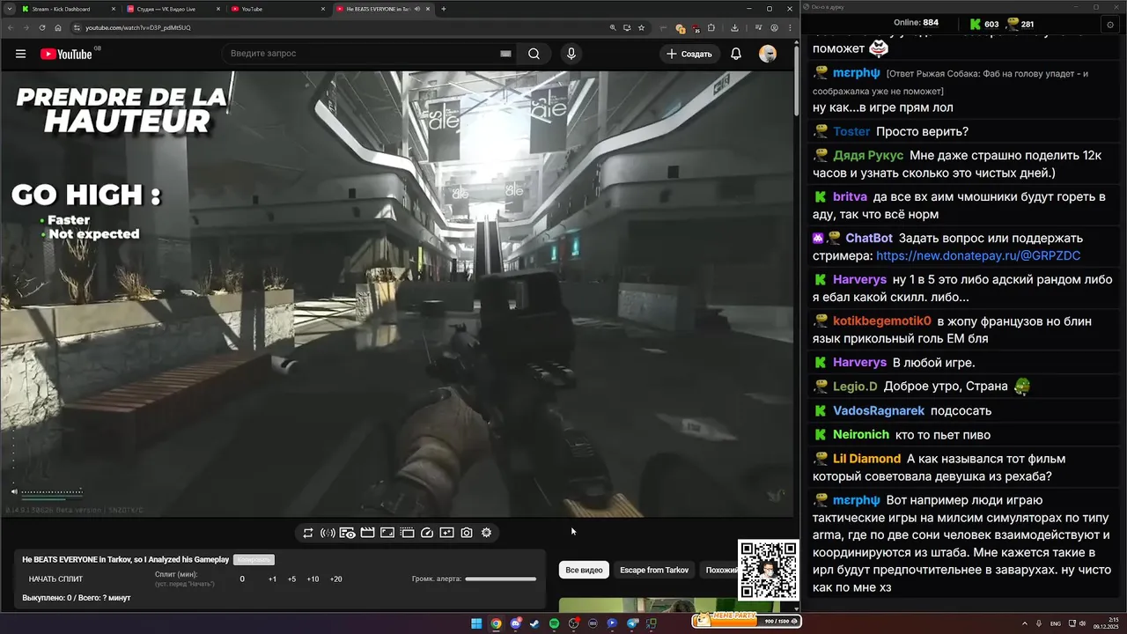Image resolution: width=1127 pixels, height=634 pixels.
Task: Open the Windows Start button
Action: (x=476, y=623)
